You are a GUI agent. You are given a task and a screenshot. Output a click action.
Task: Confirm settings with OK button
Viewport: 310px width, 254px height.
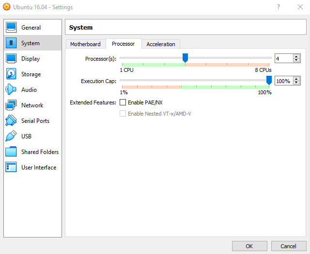click(249, 246)
